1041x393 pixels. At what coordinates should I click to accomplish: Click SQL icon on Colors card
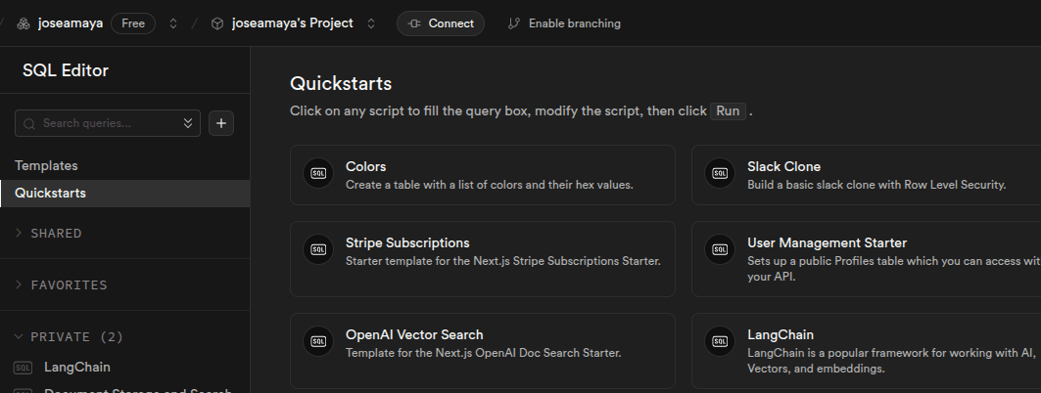click(x=318, y=174)
